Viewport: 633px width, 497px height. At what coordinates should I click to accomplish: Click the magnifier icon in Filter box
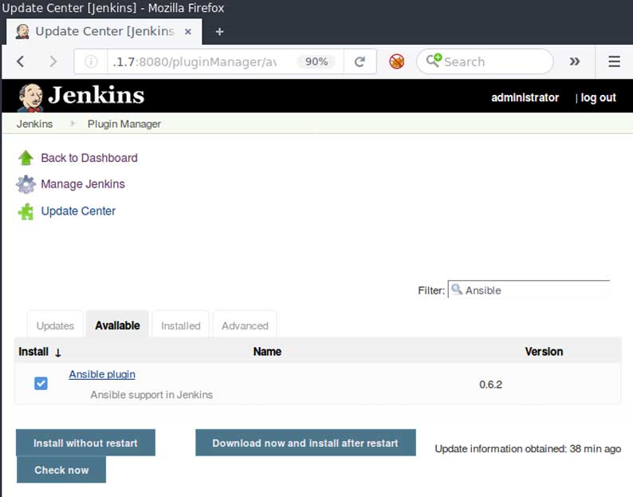pyautogui.click(x=457, y=290)
